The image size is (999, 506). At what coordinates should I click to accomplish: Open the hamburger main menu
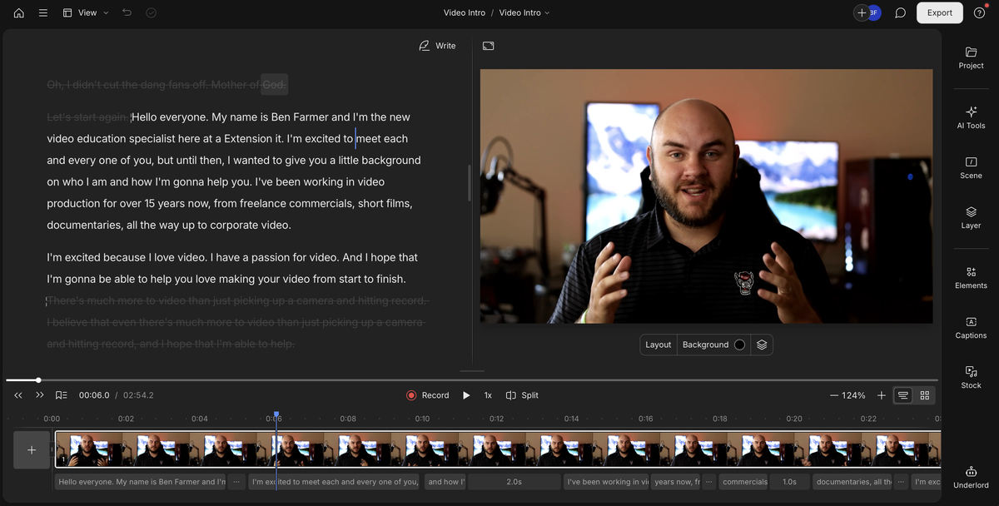(x=43, y=13)
